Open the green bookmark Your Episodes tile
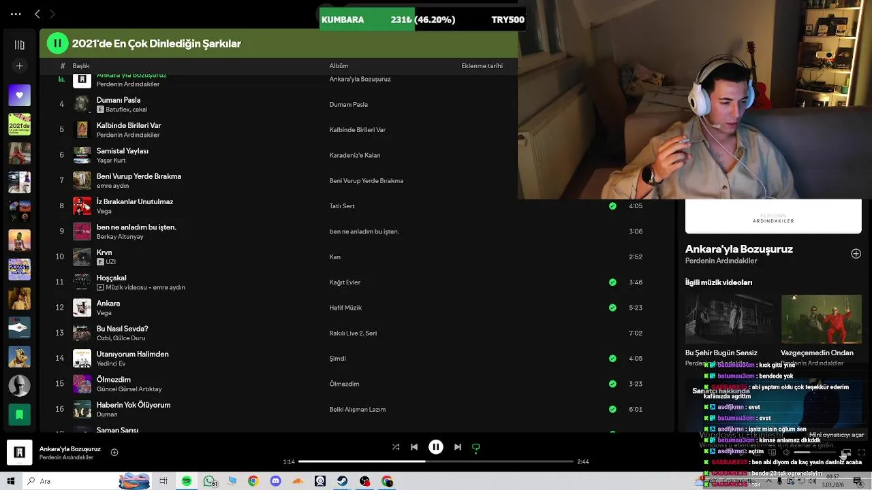The width and height of the screenshot is (872, 490). tap(19, 414)
